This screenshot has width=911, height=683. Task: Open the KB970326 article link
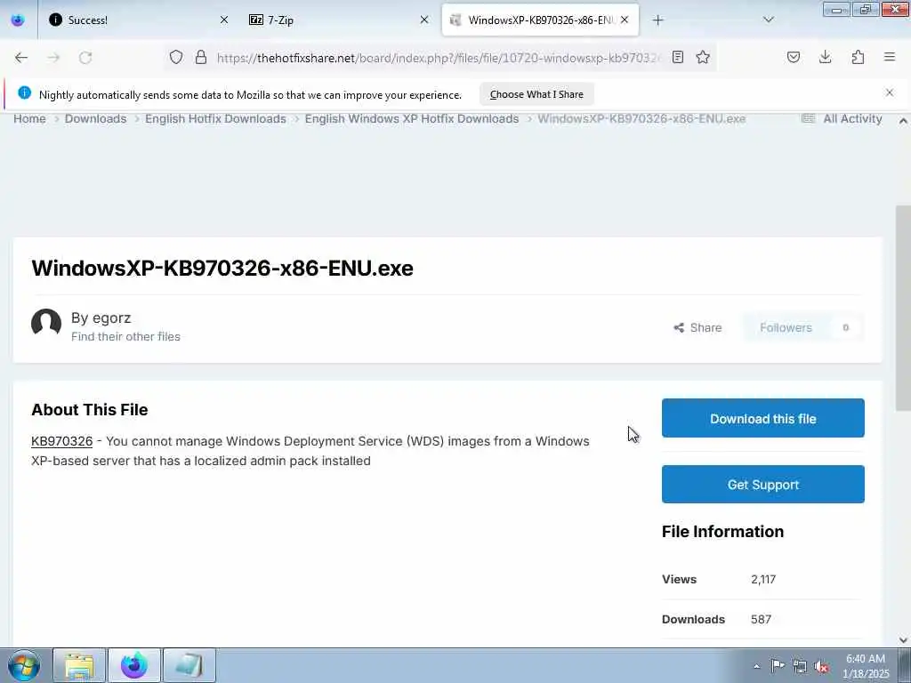tap(61, 441)
